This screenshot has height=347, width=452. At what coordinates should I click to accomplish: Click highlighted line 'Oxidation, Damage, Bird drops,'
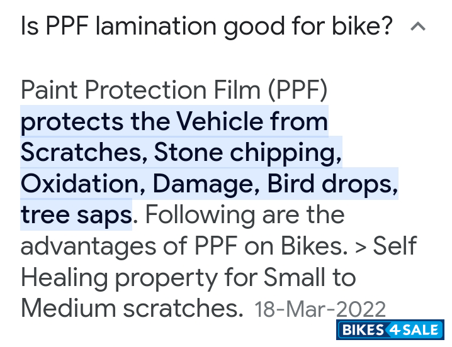(x=209, y=183)
